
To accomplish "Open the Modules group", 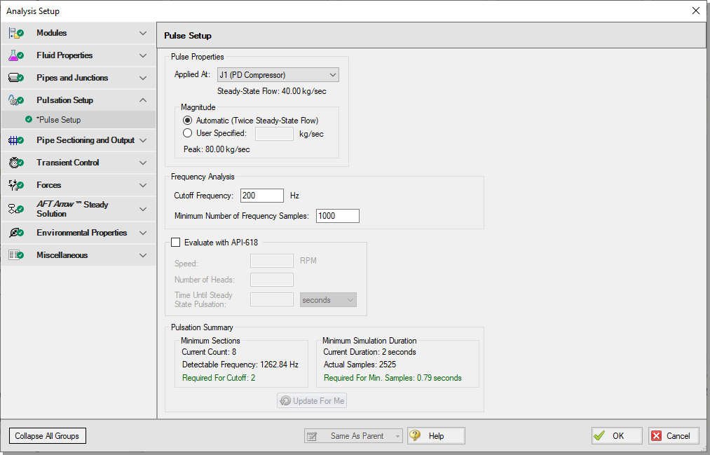I will coord(78,33).
